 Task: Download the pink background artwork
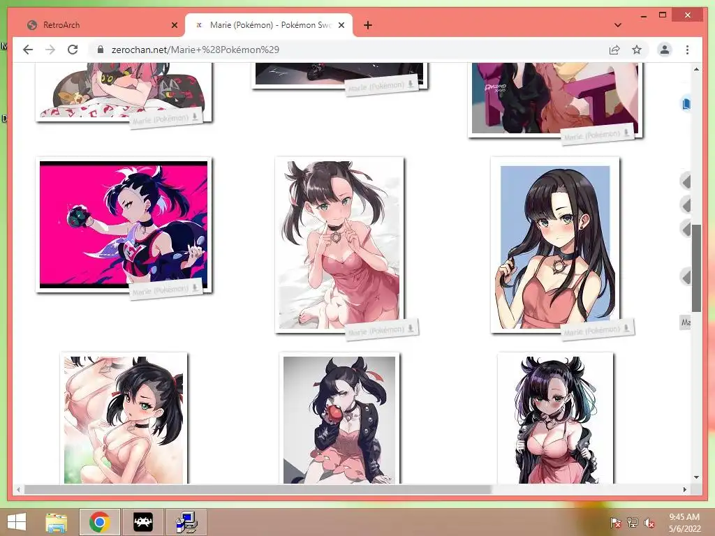[195, 287]
